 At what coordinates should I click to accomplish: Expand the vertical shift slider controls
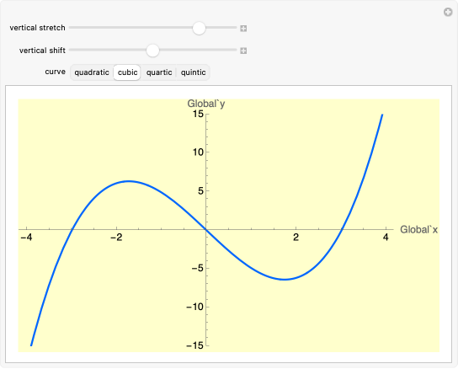243,51
